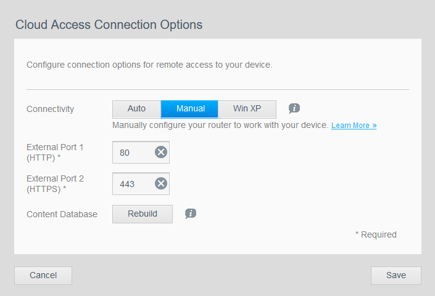Click the Cloud Access Connection Options title
This screenshot has width=435, height=296.
109,25
